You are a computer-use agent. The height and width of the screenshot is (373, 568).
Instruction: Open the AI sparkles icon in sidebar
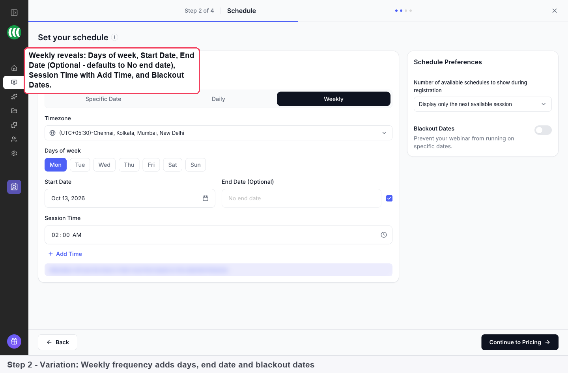14,97
